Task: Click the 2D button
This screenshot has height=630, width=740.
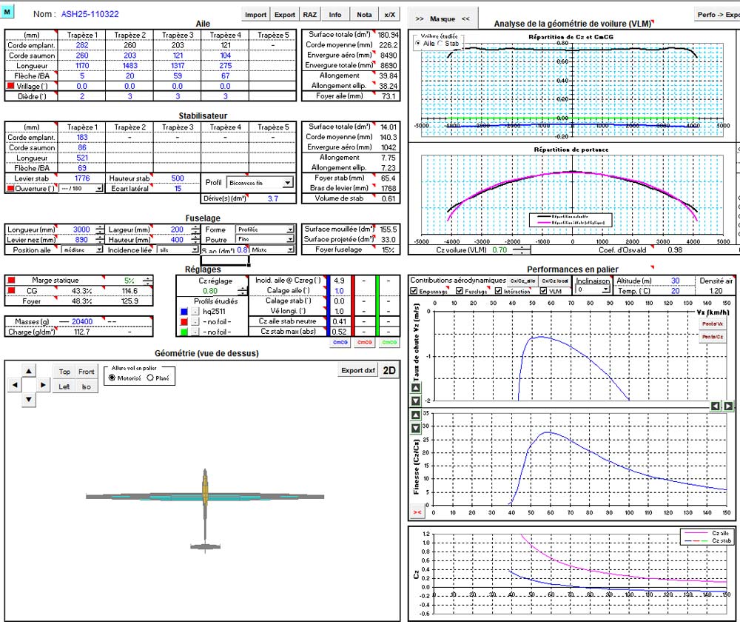Action: [x=389, y=370]
